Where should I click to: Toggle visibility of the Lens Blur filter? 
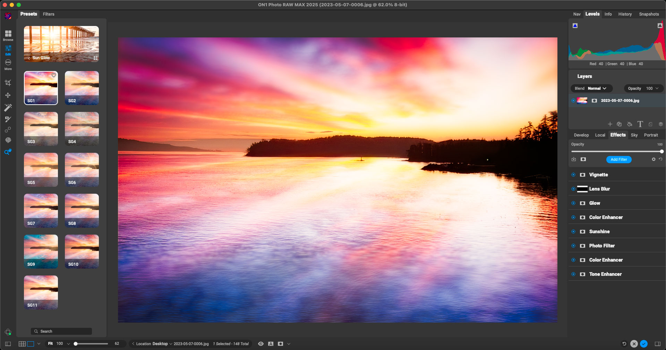coord(573,189)
